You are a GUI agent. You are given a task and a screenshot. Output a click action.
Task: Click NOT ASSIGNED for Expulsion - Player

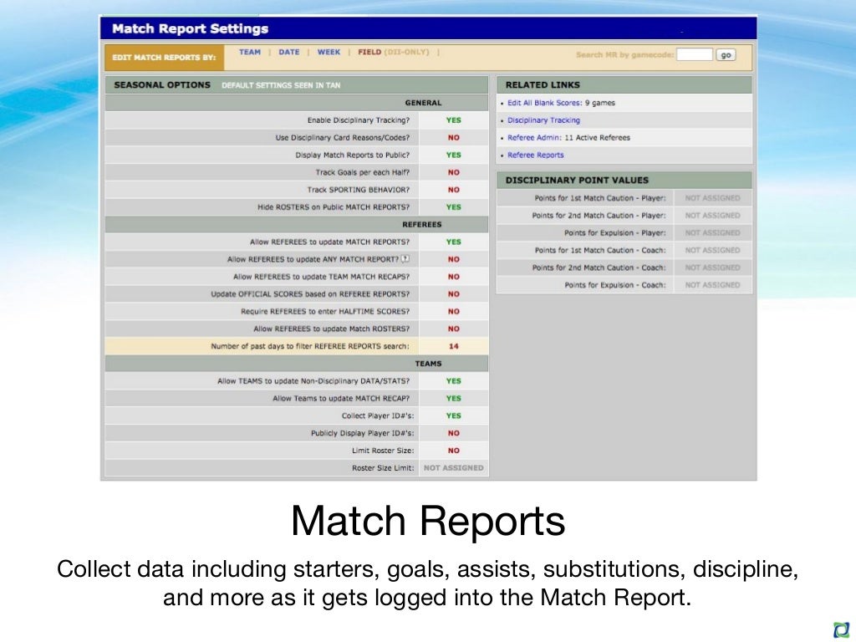712,233
